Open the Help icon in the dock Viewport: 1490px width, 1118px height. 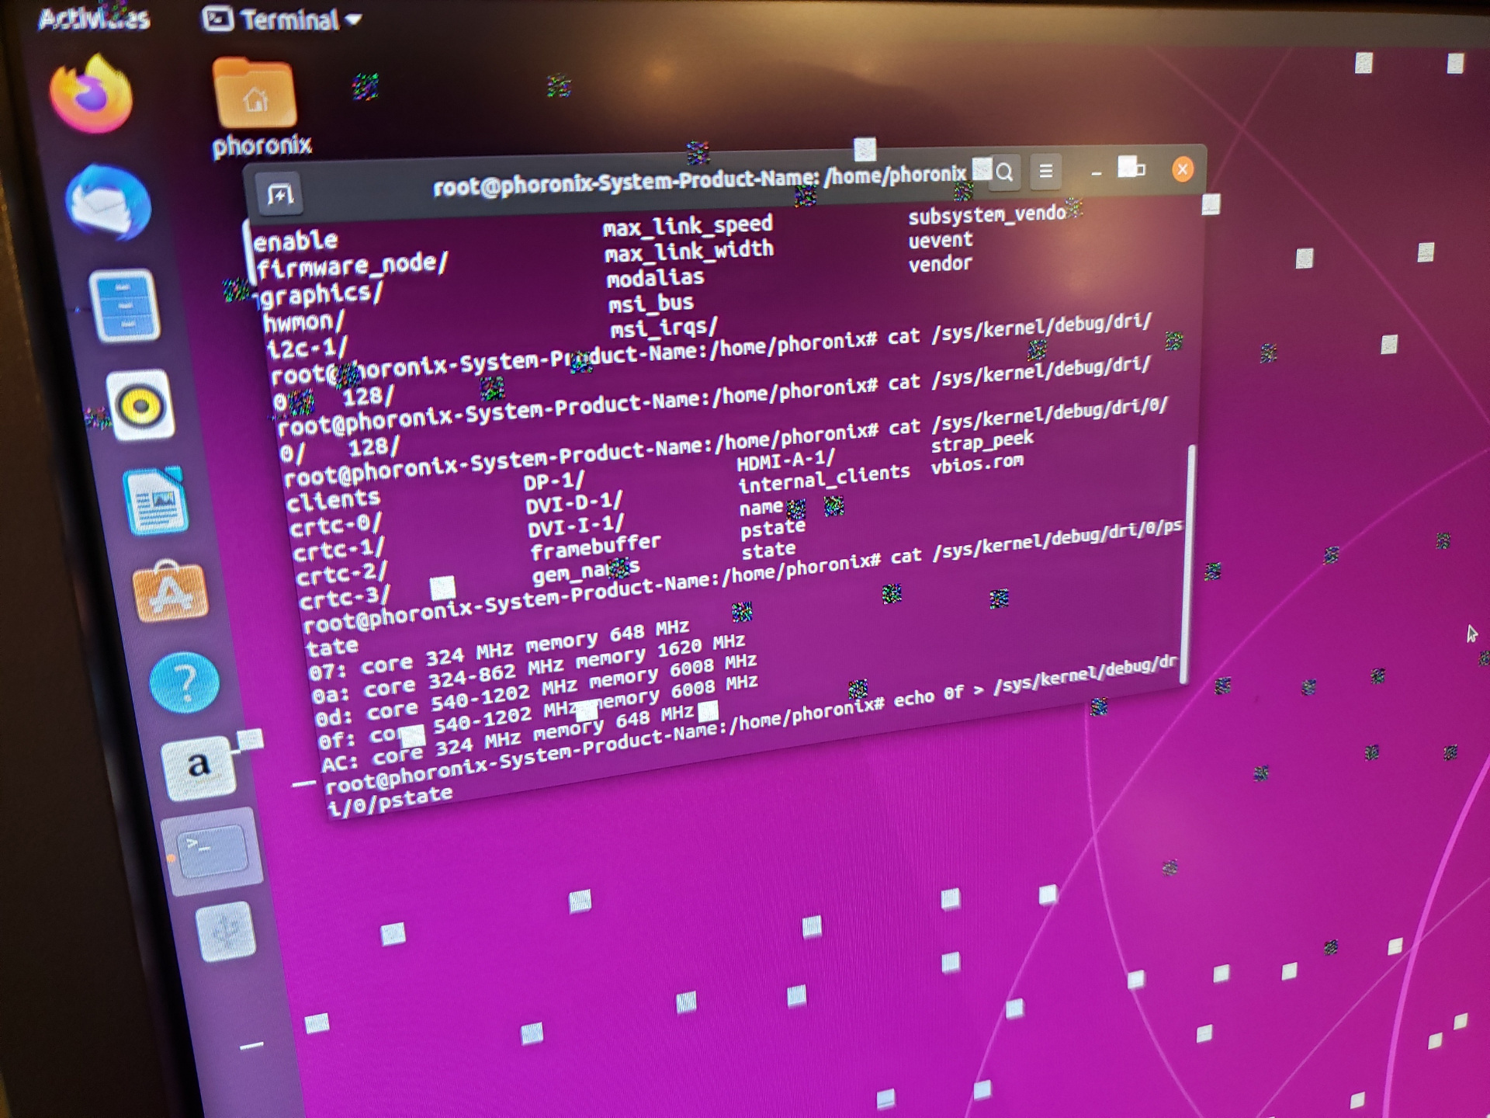click(x=185, y=682)
